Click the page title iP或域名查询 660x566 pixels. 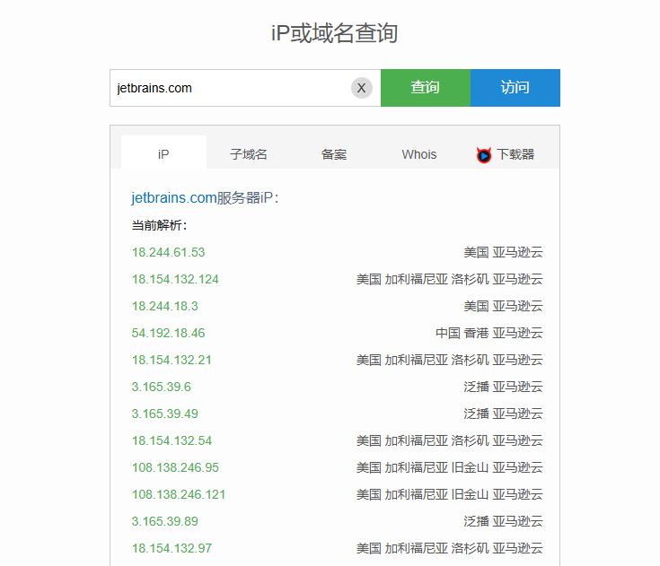(x=335, y=33)
